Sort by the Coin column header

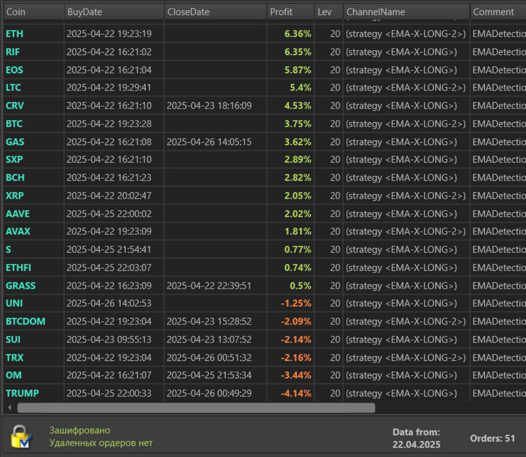pyautogui.click(x=34, y=12)
